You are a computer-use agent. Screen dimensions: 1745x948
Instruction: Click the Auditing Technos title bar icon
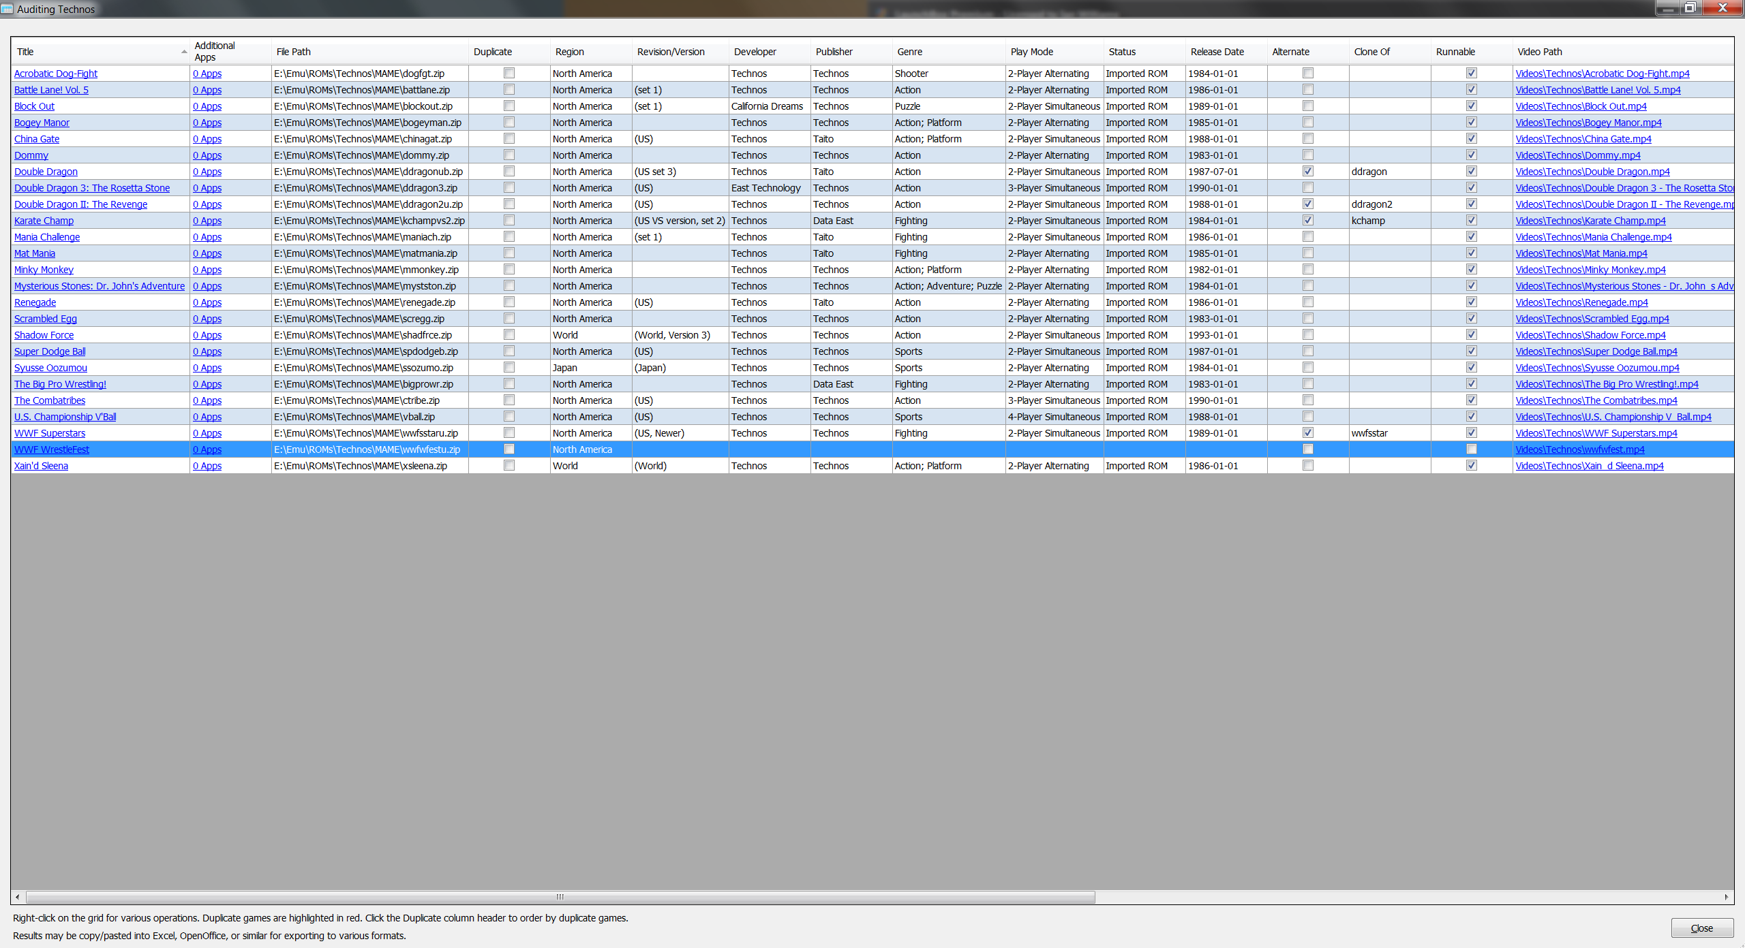tap(7, 9)
